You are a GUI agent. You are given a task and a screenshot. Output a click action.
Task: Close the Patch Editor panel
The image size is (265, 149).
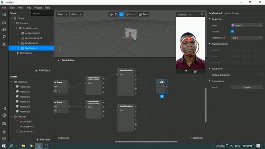[58, 60]
